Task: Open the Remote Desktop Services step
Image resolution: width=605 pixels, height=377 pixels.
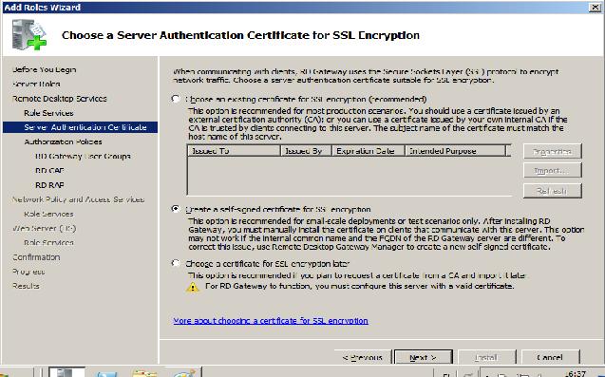Action: (x=60, y=99)
